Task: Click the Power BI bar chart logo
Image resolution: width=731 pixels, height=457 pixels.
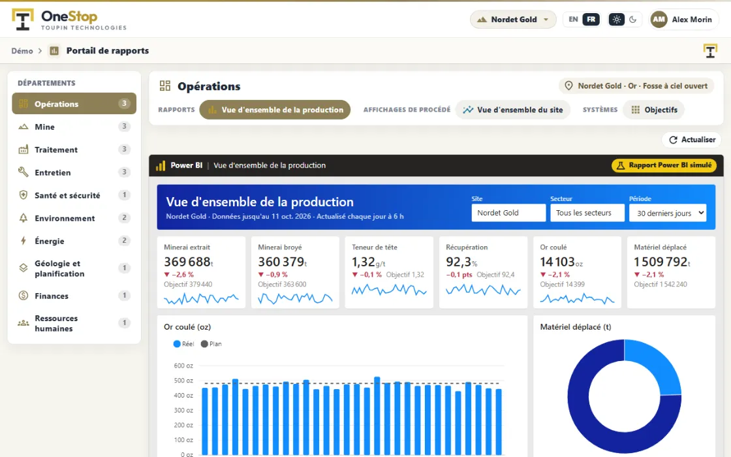Action: [x=161, y=166]
